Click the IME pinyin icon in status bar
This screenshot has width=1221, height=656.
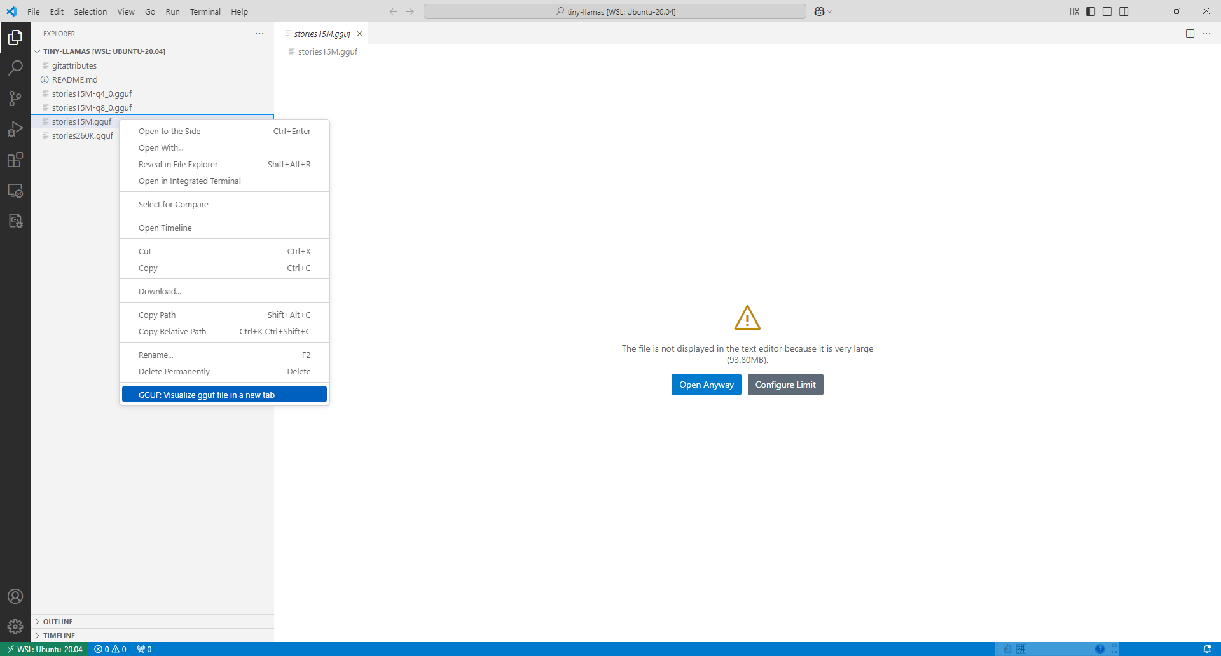[1021, 649]
